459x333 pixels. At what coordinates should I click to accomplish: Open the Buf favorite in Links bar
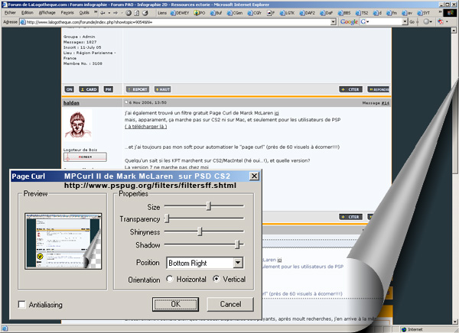coord(216,13)
